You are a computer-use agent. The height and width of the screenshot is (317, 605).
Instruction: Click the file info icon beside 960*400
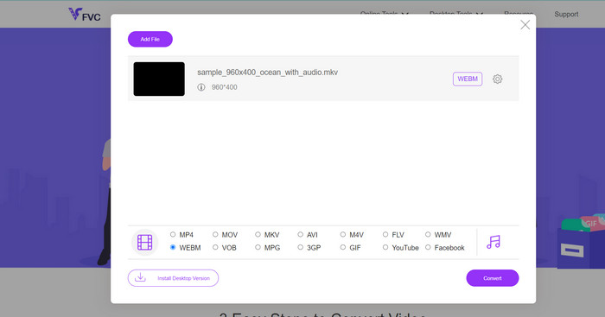tap(201, 87)
